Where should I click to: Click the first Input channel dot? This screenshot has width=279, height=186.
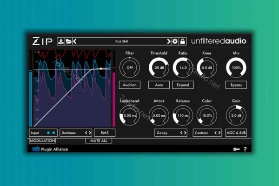tap(48, 133)
